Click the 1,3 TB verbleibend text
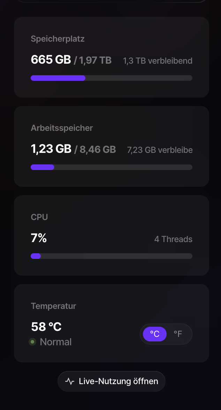The height and width of the screenshot is (410, 221). click(x=158, y=61)
